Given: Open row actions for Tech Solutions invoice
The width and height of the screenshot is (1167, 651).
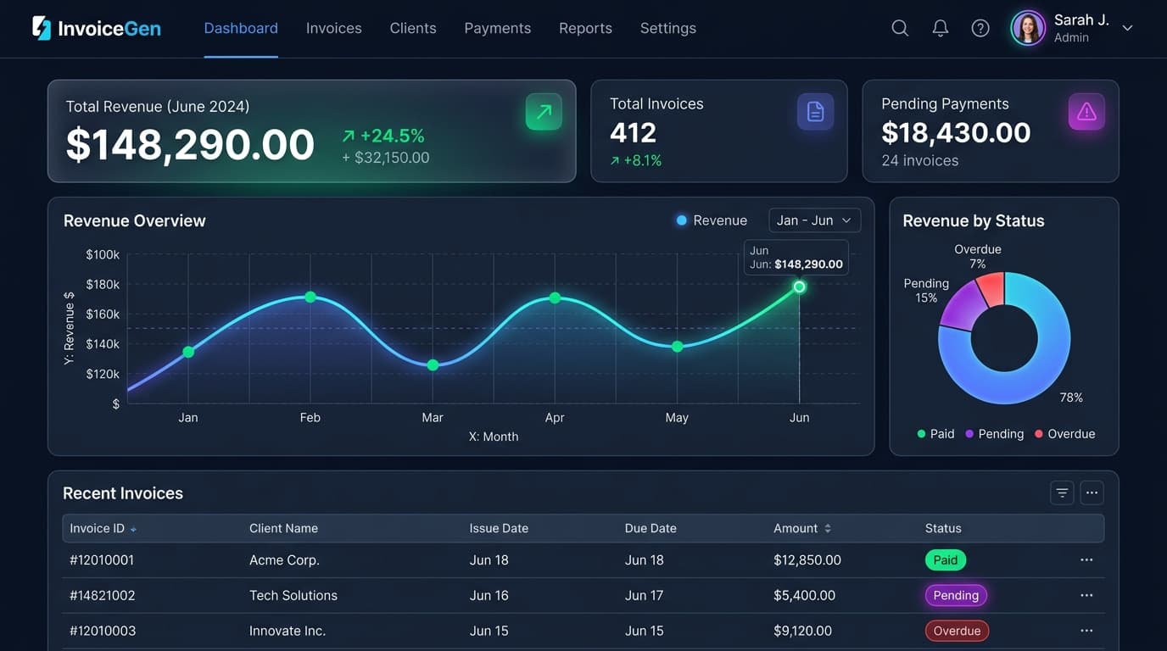Looking at the screenshot, I should click(x=1086, y=596).
